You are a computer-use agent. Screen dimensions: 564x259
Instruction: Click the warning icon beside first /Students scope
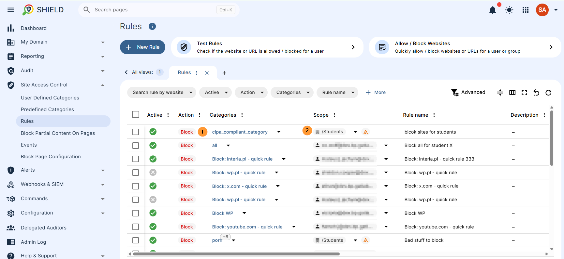[x=365, y=132]
